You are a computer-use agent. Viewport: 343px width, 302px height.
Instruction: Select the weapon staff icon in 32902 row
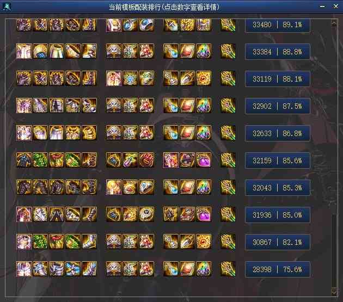tap(228, 106)
